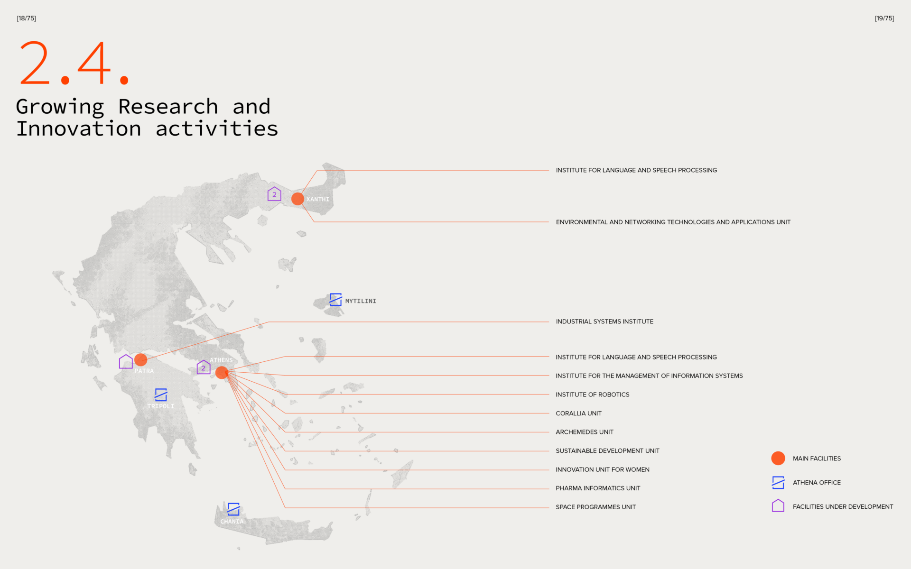
Task: Click the orange Main Facilities legend circle
Action: pyautogui.click(x=778, y=458)
